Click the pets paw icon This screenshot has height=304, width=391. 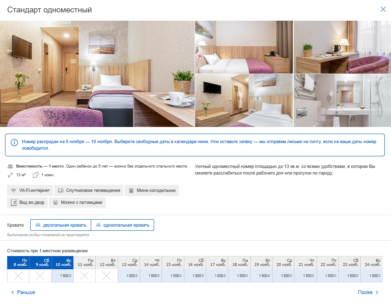point(56,203)
